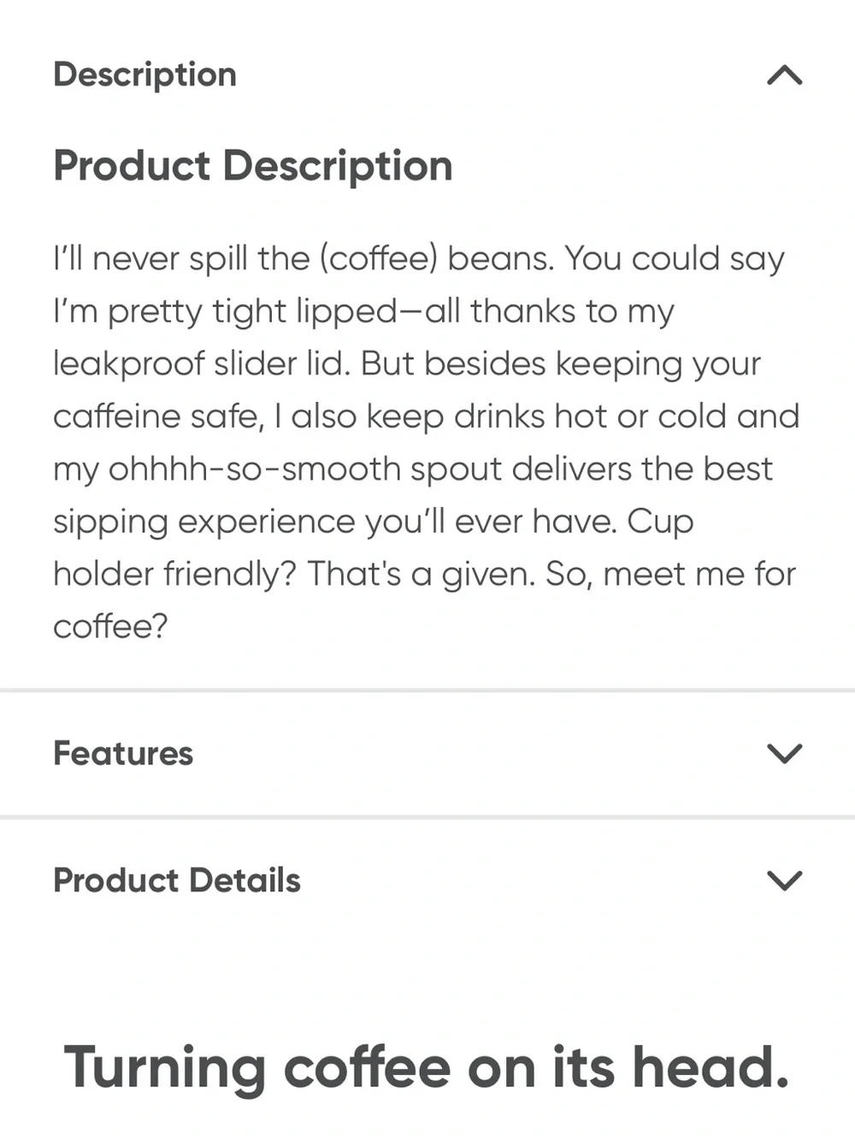Click the Description accordion header label
This screenshot has width=855, height=1140.
tap(144, 75)
